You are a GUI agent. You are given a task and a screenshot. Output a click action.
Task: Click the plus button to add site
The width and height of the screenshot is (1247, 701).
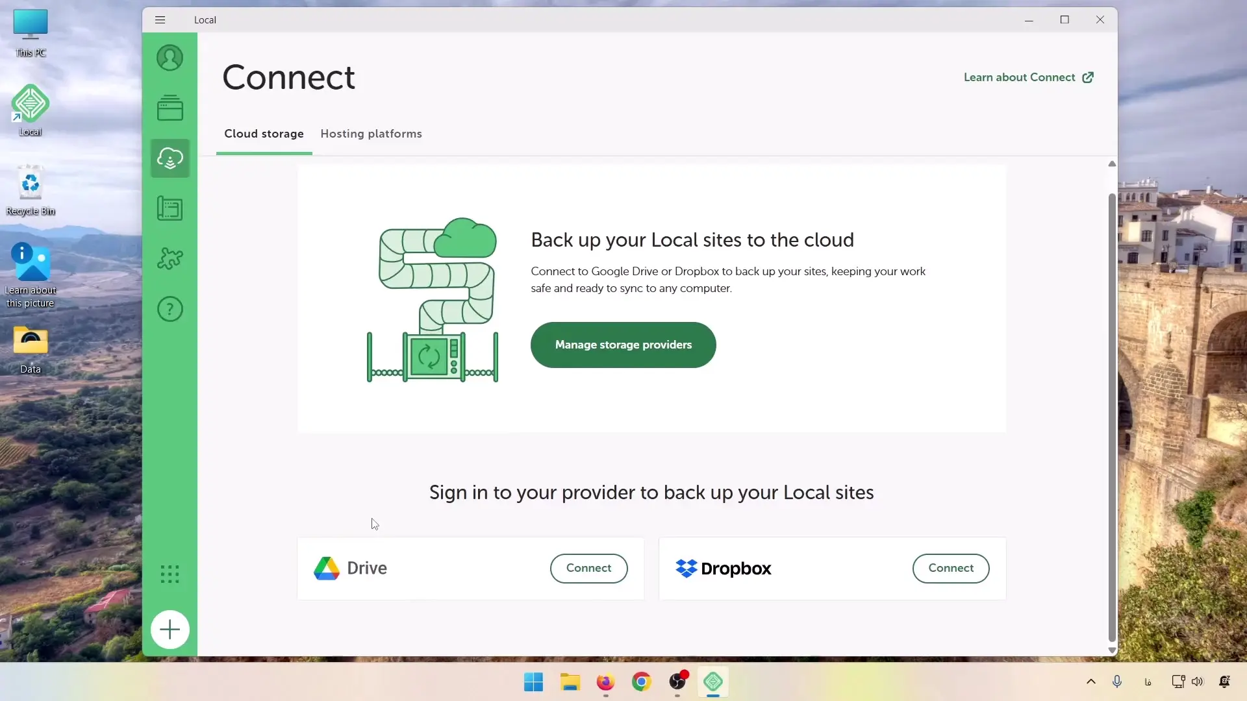click(x=170, y=630)
